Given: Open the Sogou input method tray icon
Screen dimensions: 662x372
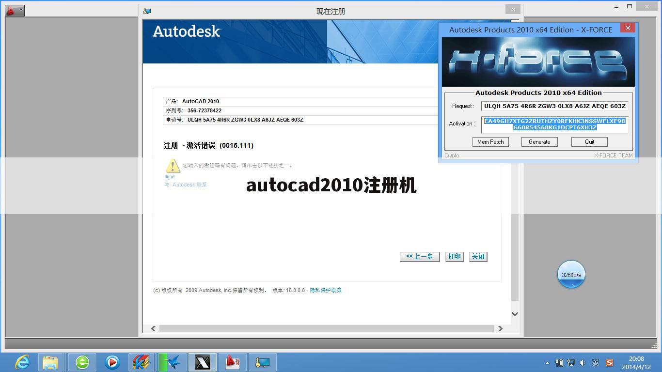Looking at the screenshot, I should tap(609, 362).
